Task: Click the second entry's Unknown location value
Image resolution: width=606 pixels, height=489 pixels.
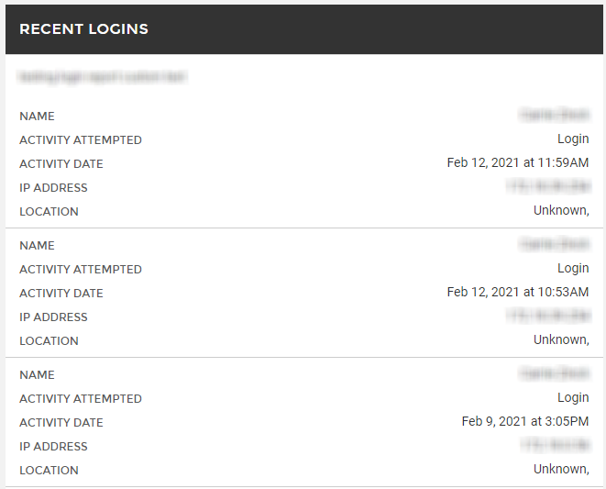Action: pos(561,339)
